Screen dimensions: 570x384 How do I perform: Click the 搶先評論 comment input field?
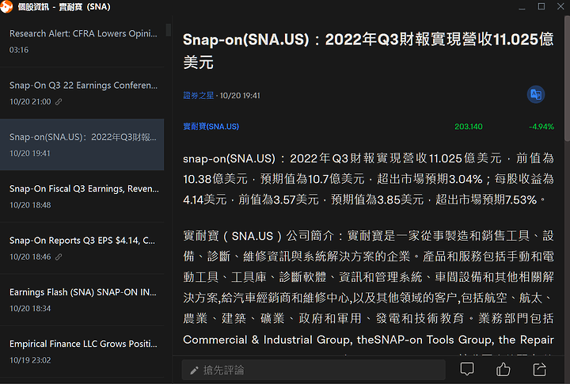313,370
